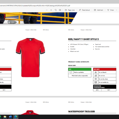
Task: Click the do not iron symbol icon
Action: tap(95, 76)
